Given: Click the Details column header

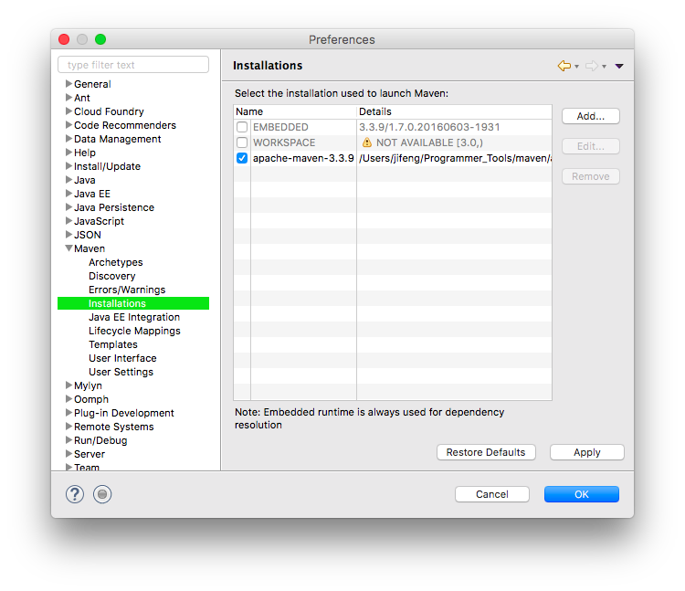Looking at the screenshot, I should pyautogui.click(x=454, y=111).
